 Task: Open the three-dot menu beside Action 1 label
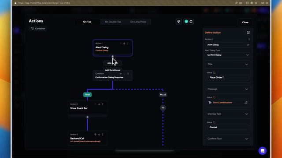tap(249, 39)
